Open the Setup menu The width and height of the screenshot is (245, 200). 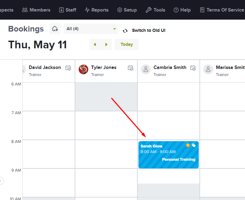click(x=127, y=10)
